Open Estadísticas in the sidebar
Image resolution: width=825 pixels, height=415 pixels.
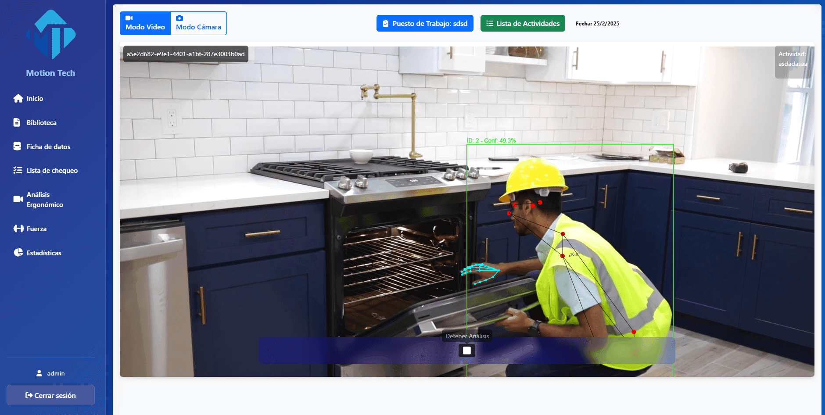pos(44,253)
